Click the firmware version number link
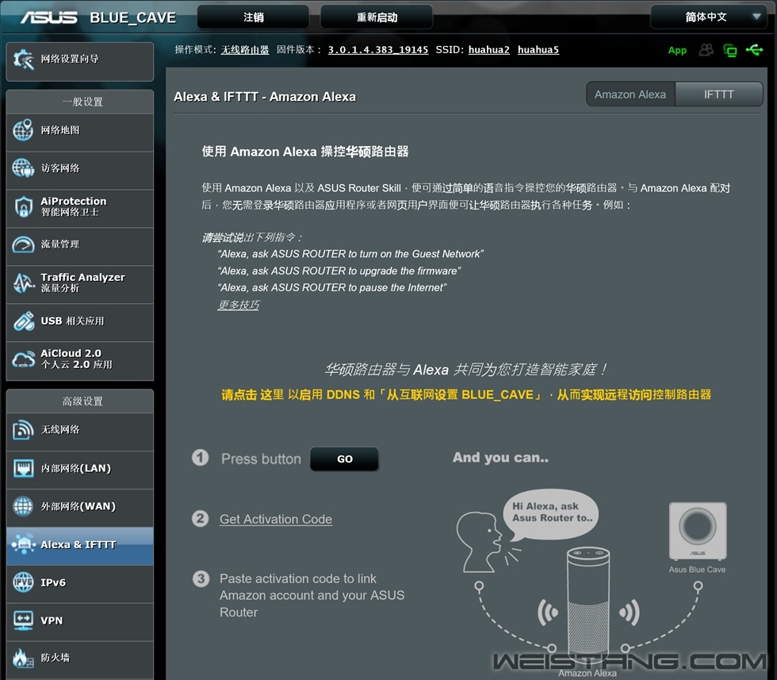Viewport: 777px width, 680px height. coord(377,50)
